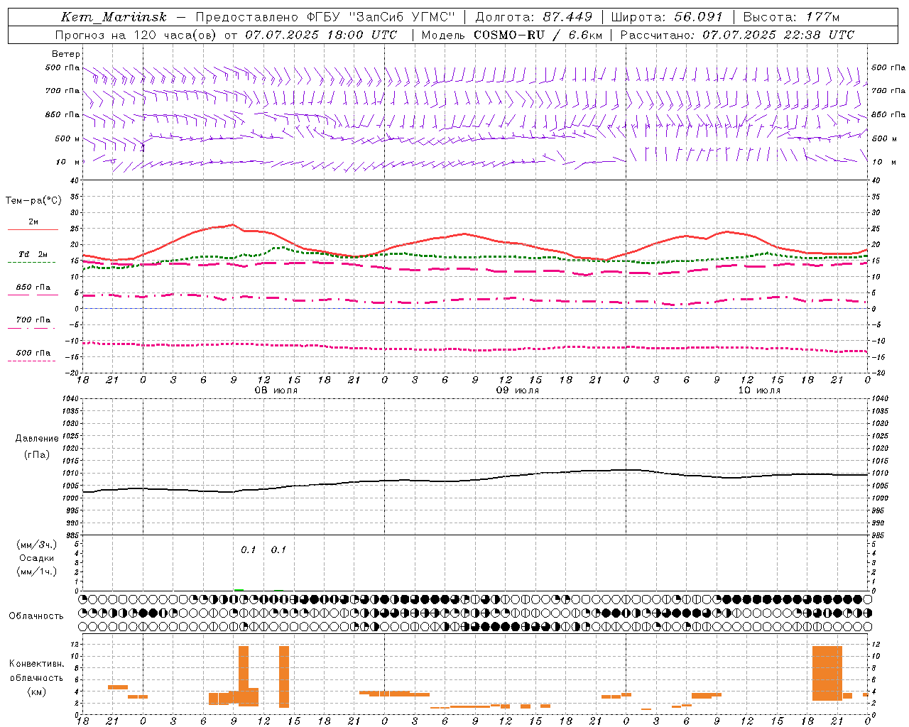Click the altitude label Высота: 177м
Image resolution: width=909 pixels, height=727 pixels.
[791, 17]
